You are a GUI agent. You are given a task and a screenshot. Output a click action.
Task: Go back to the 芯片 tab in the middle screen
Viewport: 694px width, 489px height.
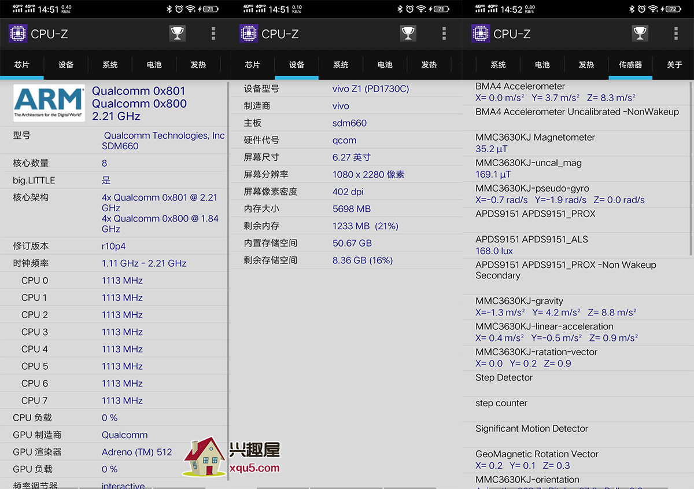(253, 65)
